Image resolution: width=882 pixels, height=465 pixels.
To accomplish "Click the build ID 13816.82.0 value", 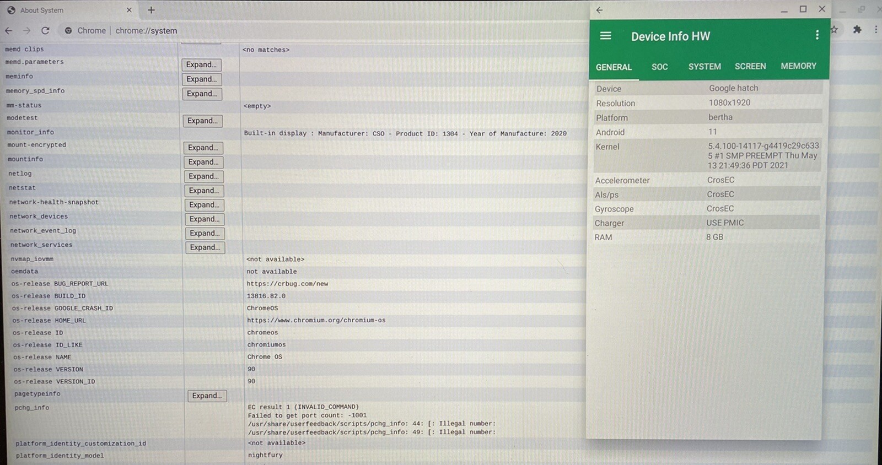I will click(x=266, y=296).
